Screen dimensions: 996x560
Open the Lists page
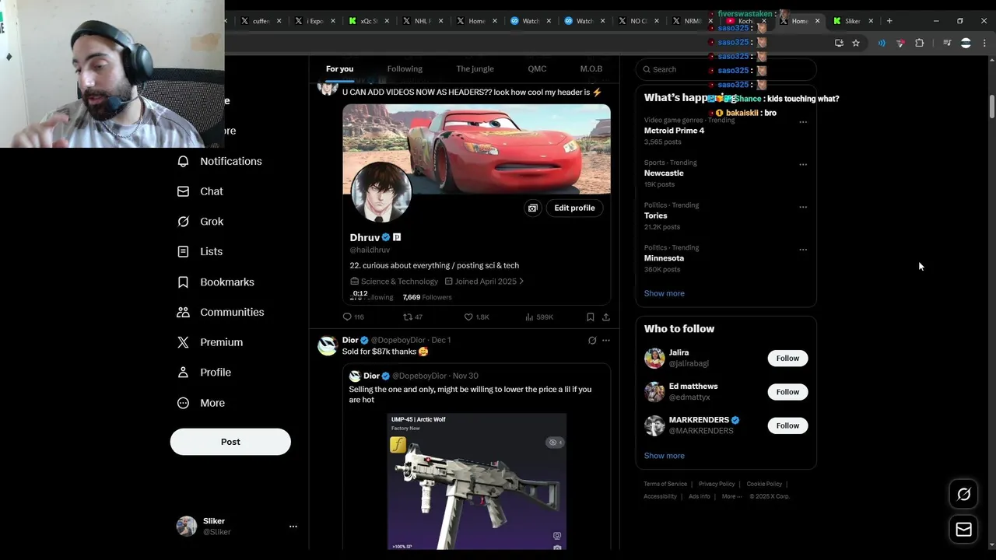[200, 251]
